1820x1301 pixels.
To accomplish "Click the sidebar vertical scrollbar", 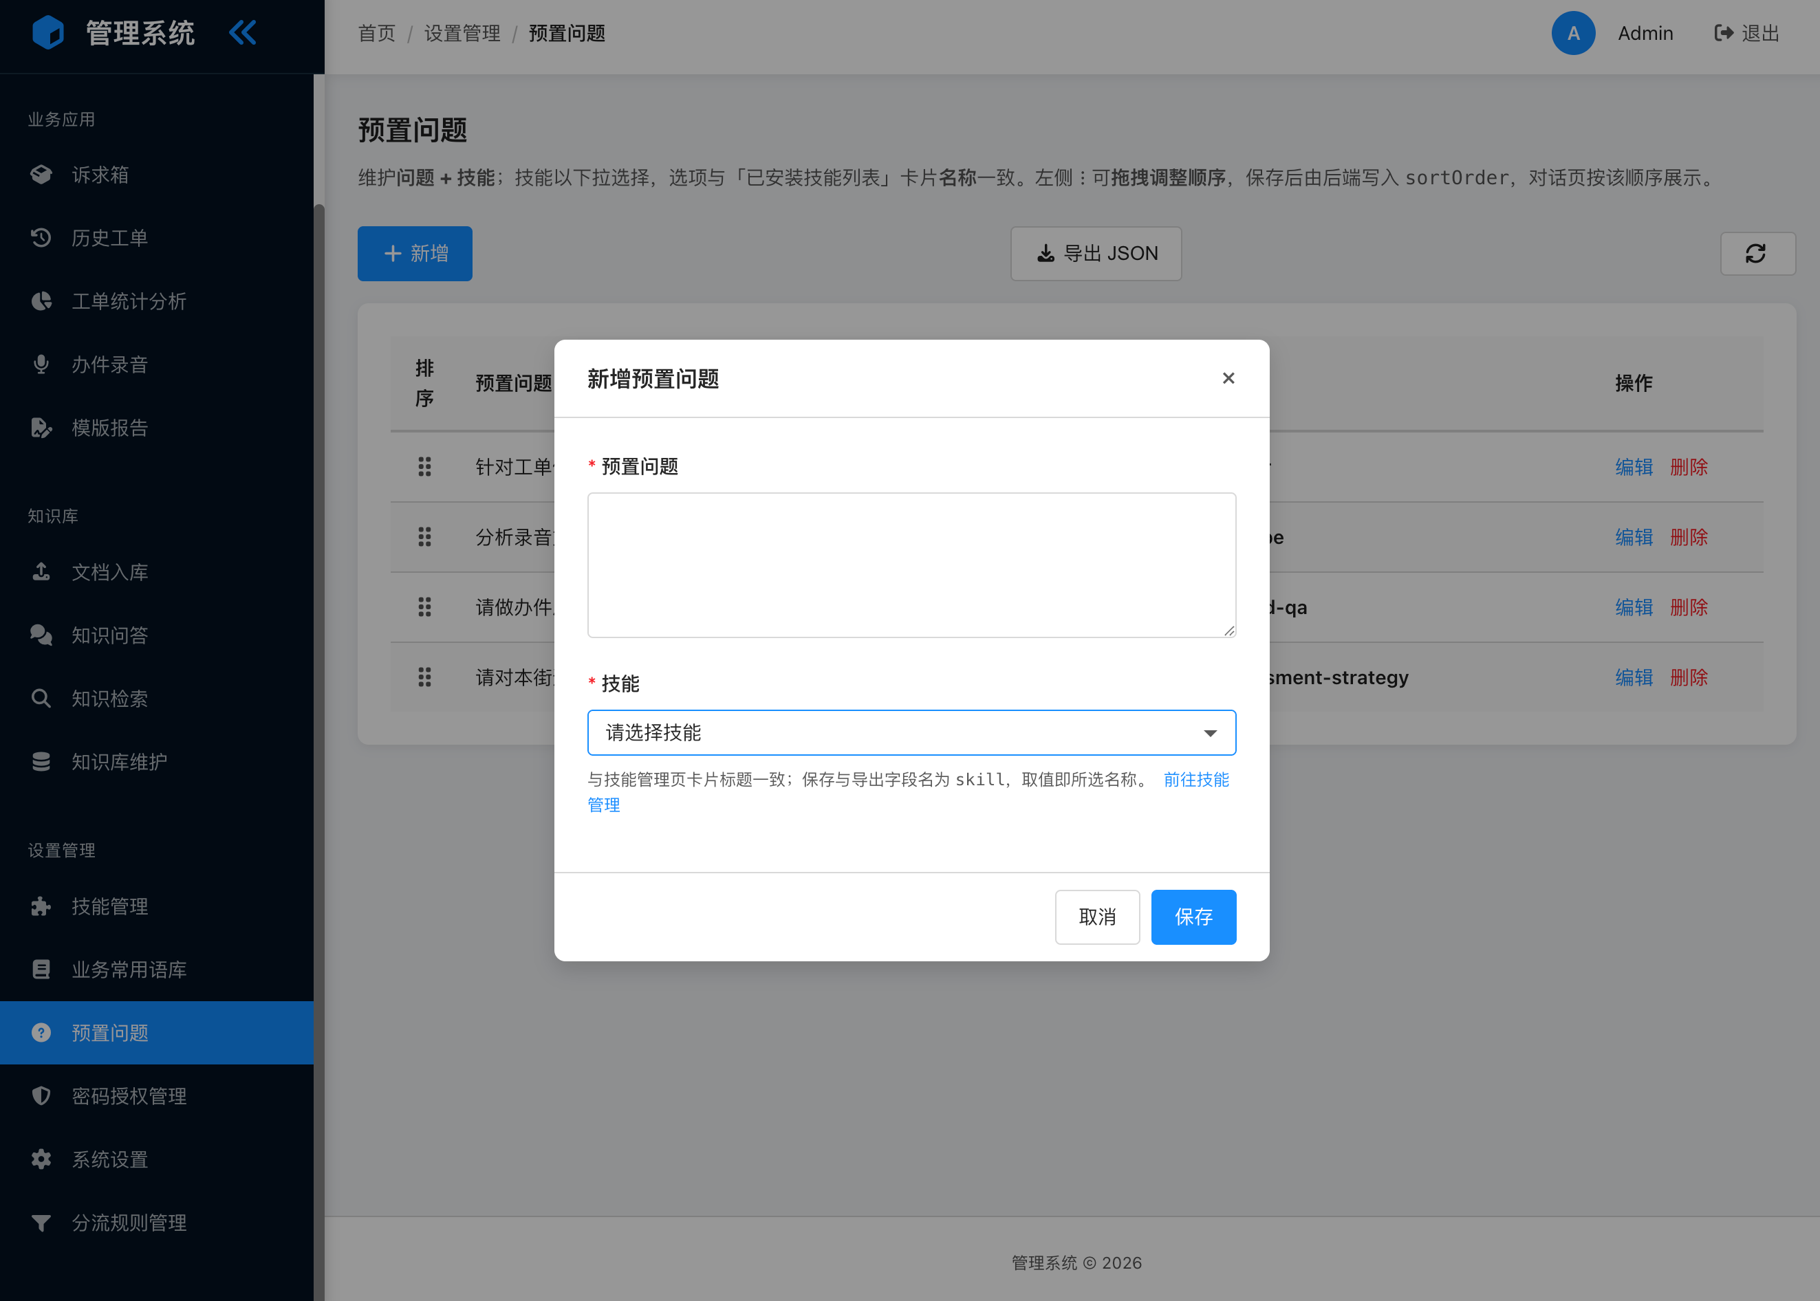I will [319, 752].
